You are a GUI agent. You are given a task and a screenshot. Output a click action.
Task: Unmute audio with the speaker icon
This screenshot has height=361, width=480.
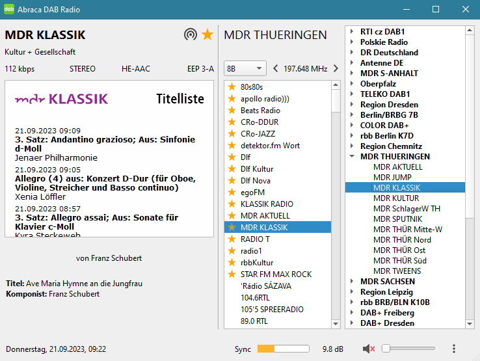tap(369, 349)
